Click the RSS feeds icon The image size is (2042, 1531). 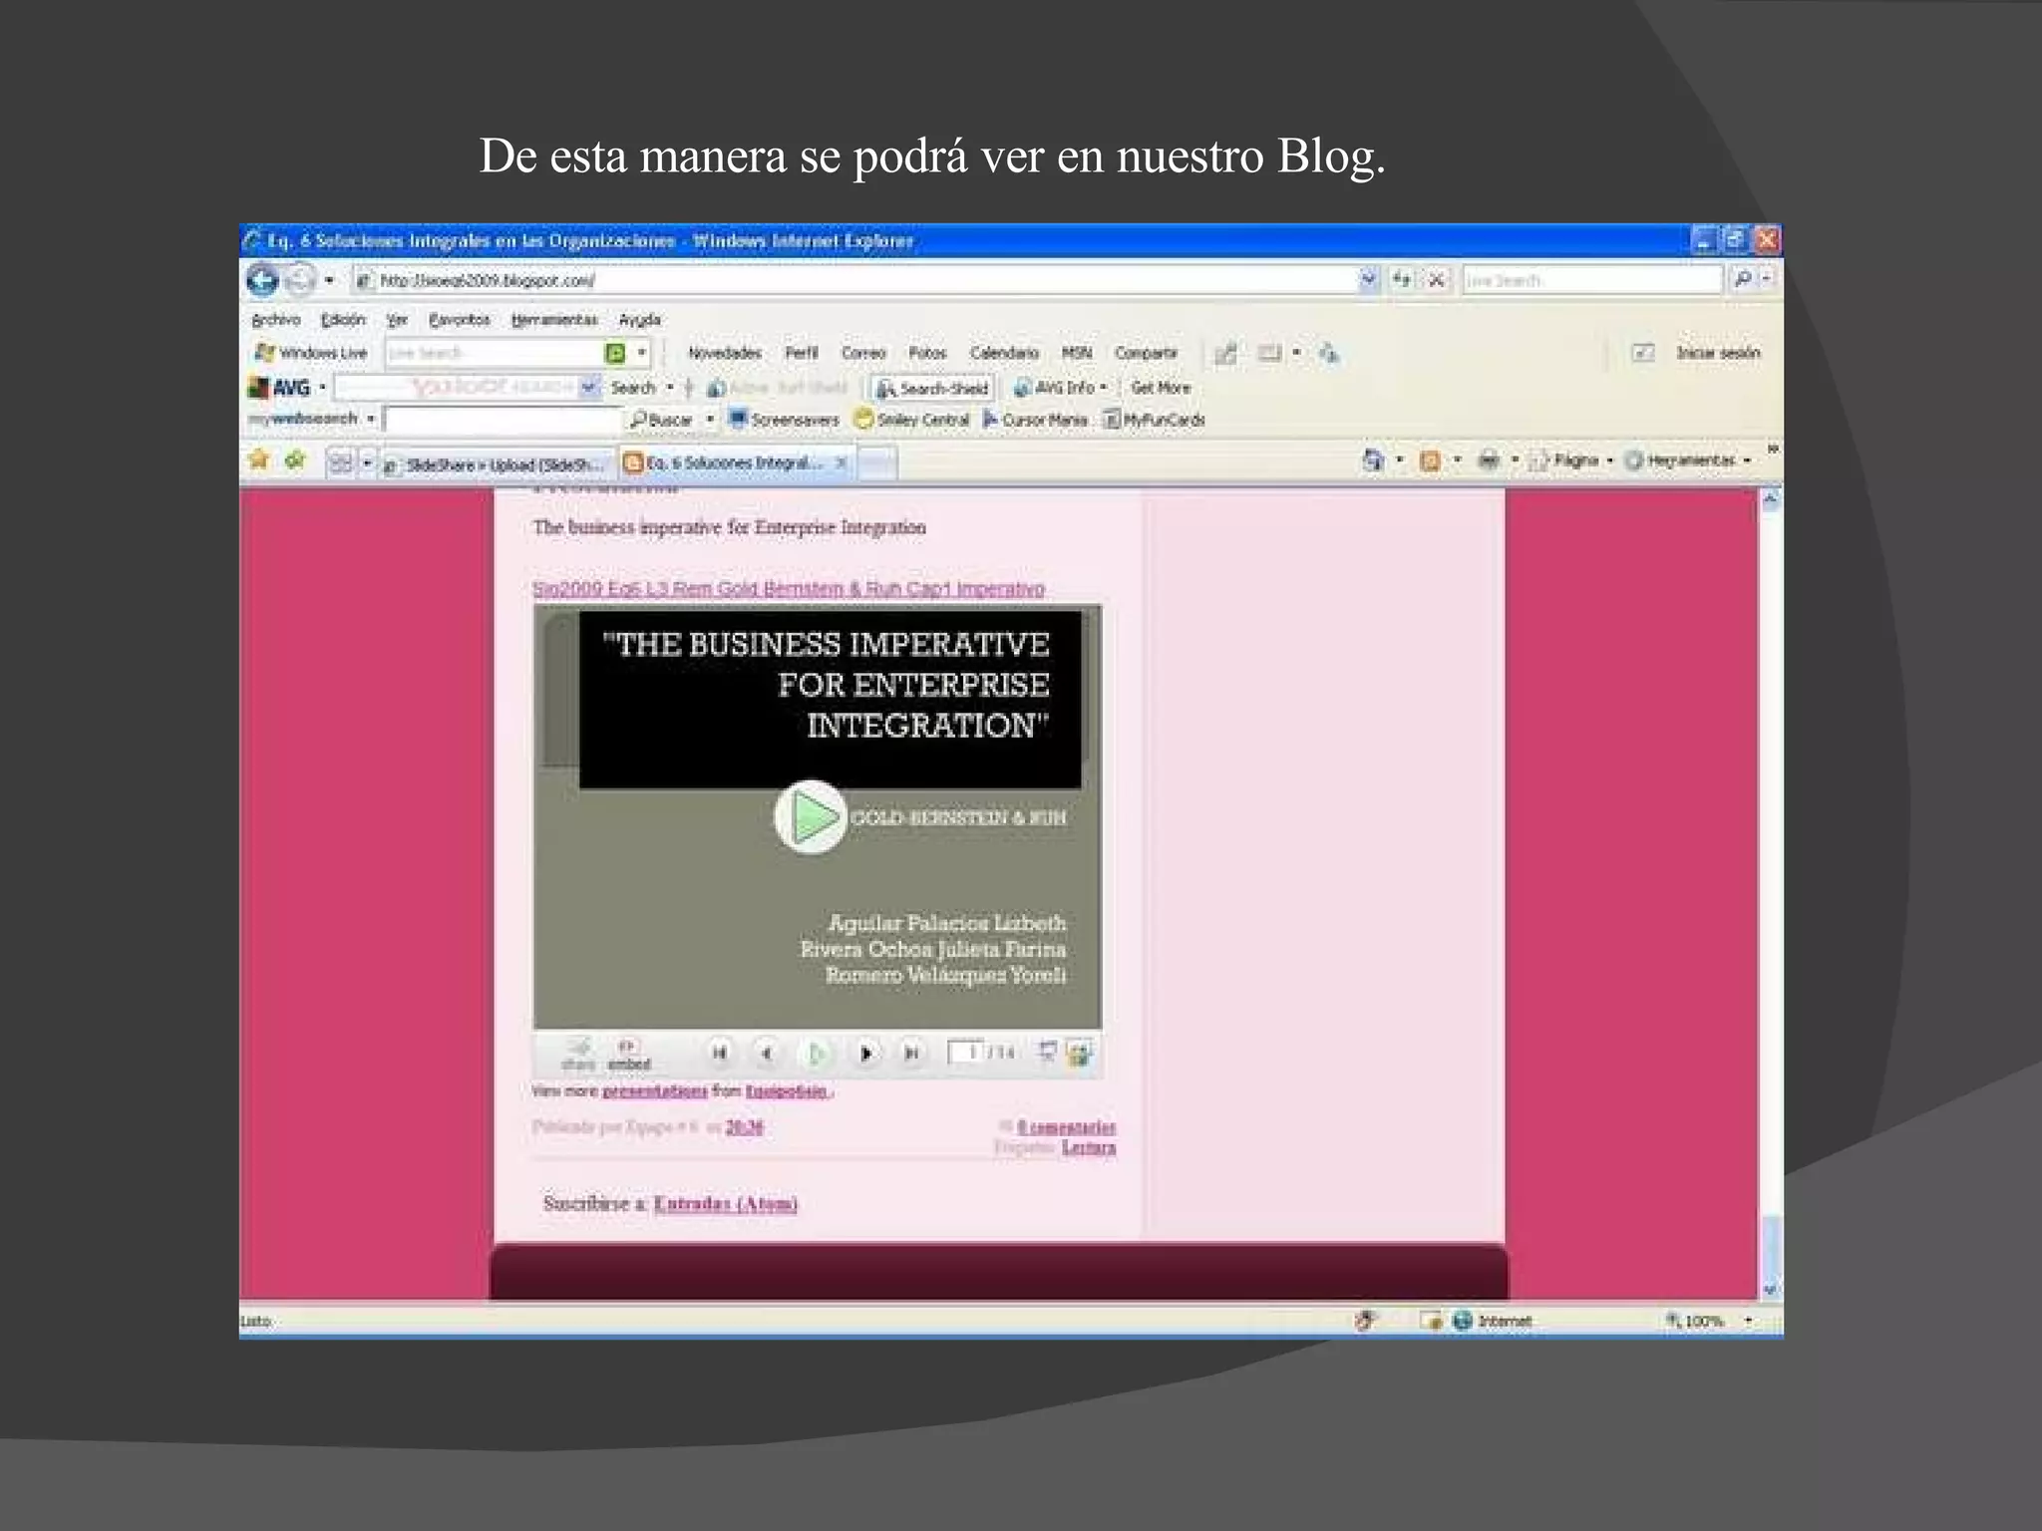[x=1430, y=460]
